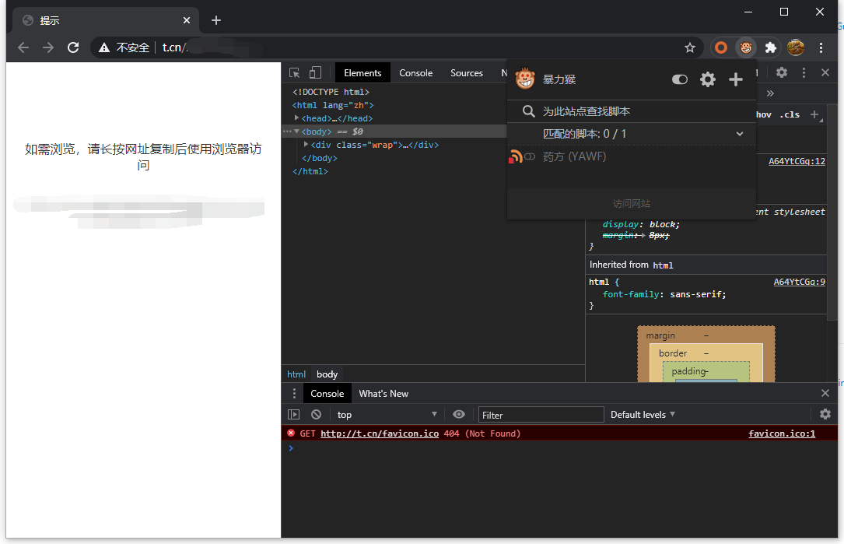Image resolution: width=844 pixels, height=544 pixels.
Task: Open Violentmonkey settings gear
Action: coord(707,79)
